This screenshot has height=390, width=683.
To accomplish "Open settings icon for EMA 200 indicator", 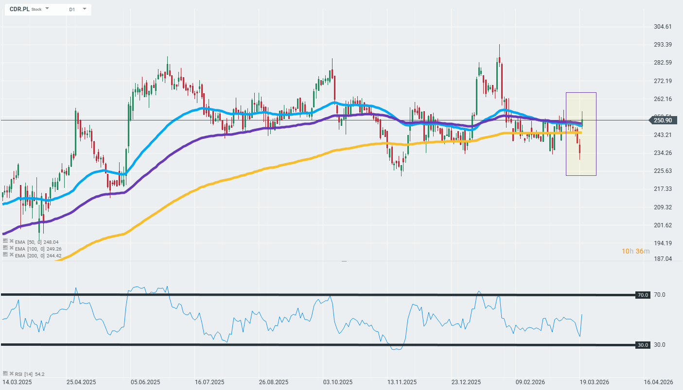I will [x=5, y=255].
